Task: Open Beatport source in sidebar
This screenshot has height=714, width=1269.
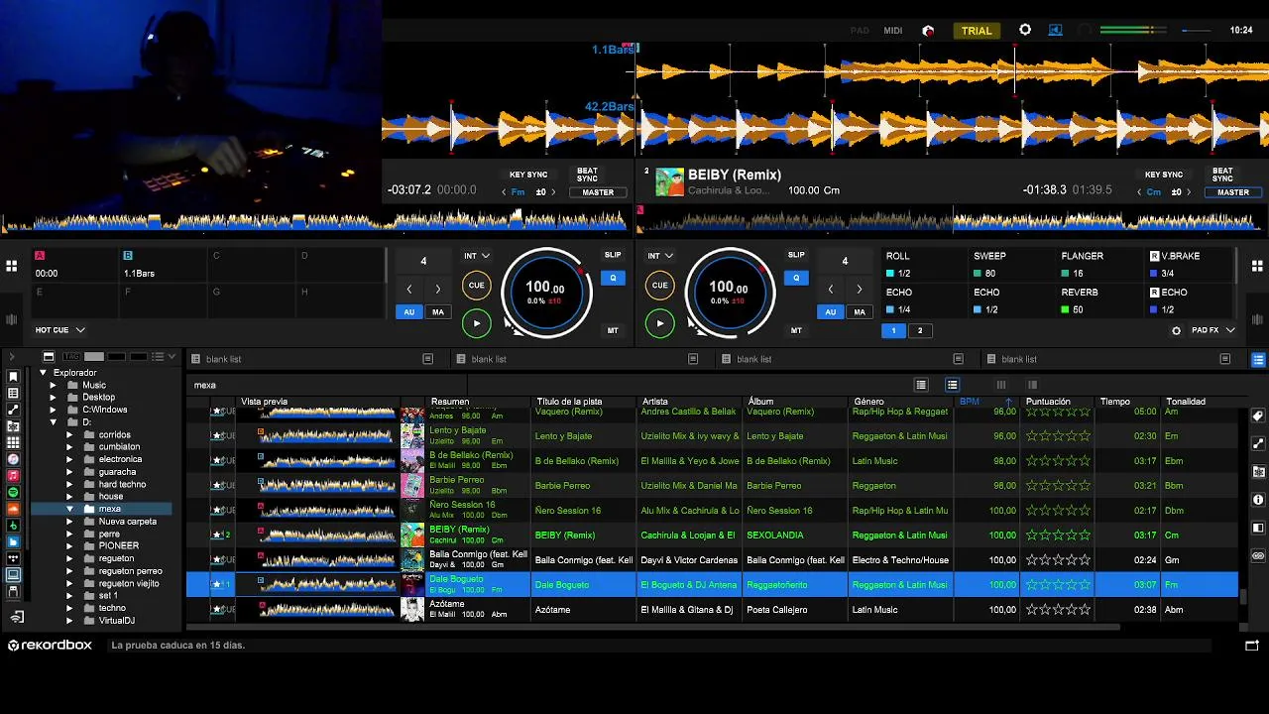Action: 13,526
